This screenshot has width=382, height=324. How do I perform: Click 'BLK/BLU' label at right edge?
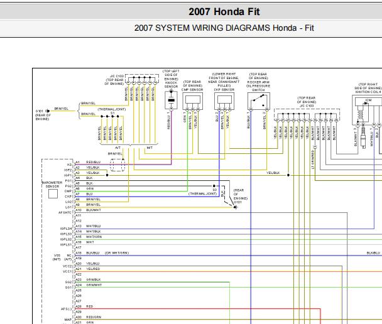click(373, 253)
